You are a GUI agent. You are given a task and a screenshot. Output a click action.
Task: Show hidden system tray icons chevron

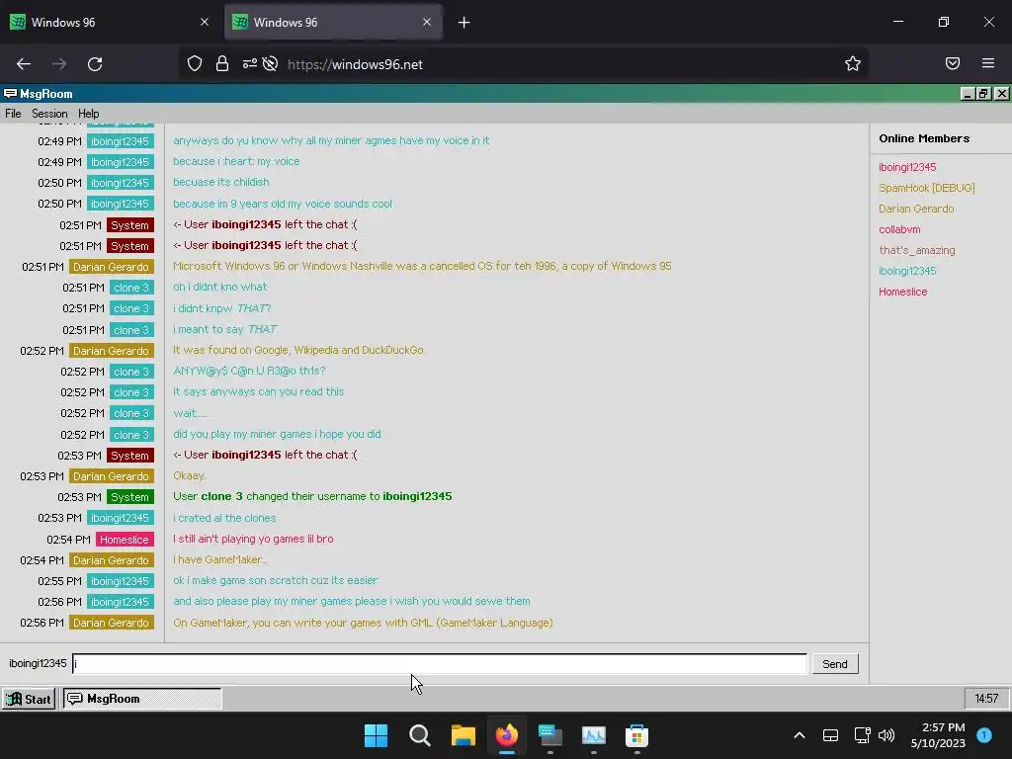click(799, 735)
